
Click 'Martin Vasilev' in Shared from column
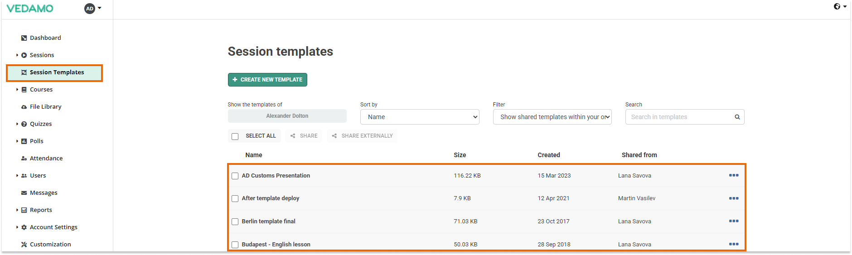point(637,198)
